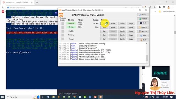The image size is (176, 99).
Task: Launch the XAMPP Shell
Action: 143,23
